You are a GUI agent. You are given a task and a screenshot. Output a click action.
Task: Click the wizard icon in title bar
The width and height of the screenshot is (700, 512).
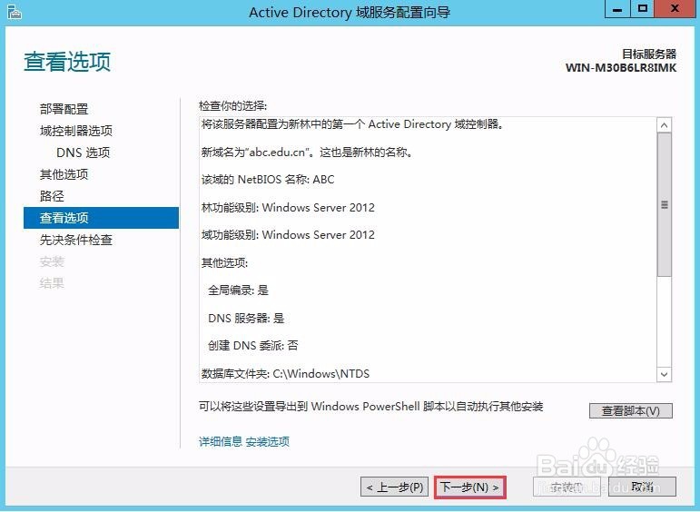tap(15, 12)
